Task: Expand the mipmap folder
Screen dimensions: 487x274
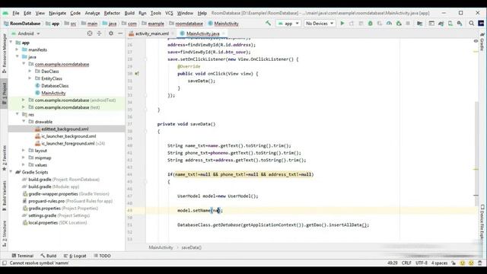Action: (x=24, y=158)
